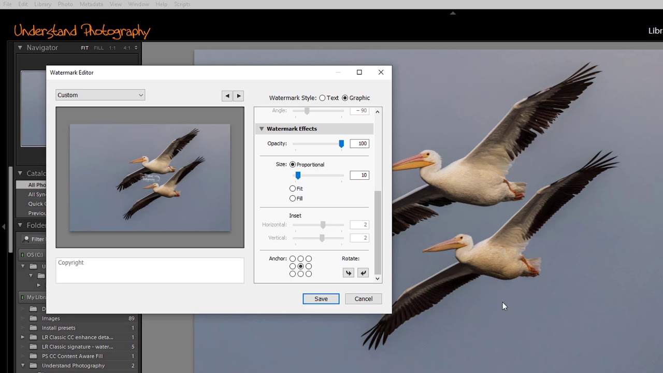Open the Metadata menu
This screenshot has width=663, height=373.
91,4
